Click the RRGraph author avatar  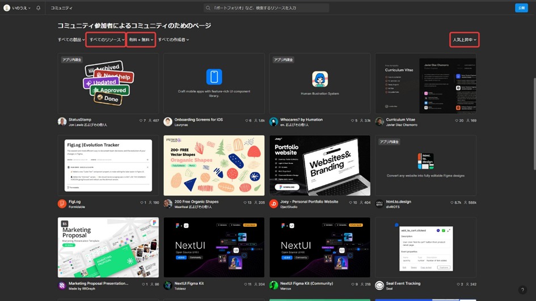coord(62,285)
